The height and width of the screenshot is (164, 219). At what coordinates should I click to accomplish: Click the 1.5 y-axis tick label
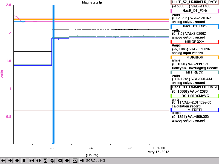(x=8, y=61)
